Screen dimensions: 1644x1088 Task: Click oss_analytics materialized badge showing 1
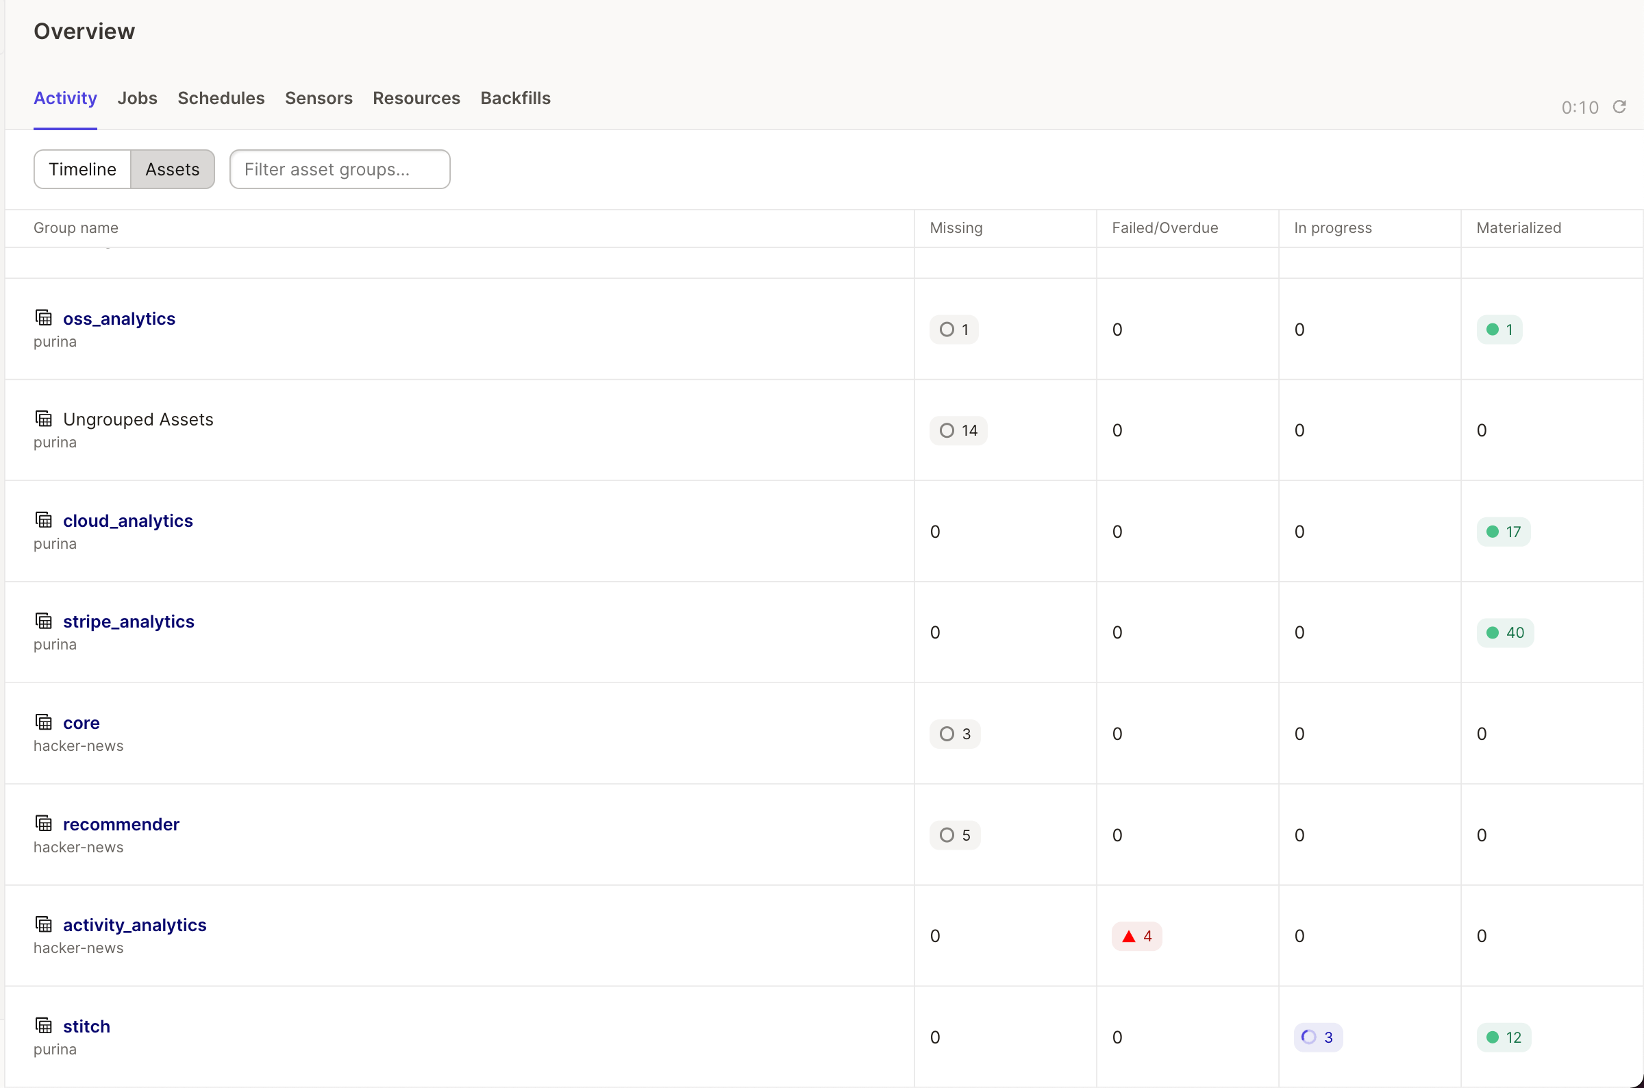(1499, 330)
